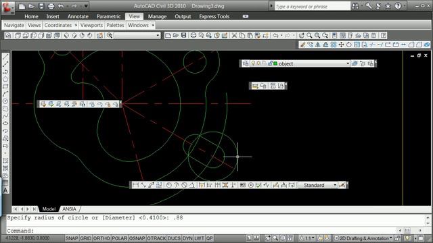Toggle QP quick properties button
Viewport: 433px width, 243px height.
click(x=209, y=238)
